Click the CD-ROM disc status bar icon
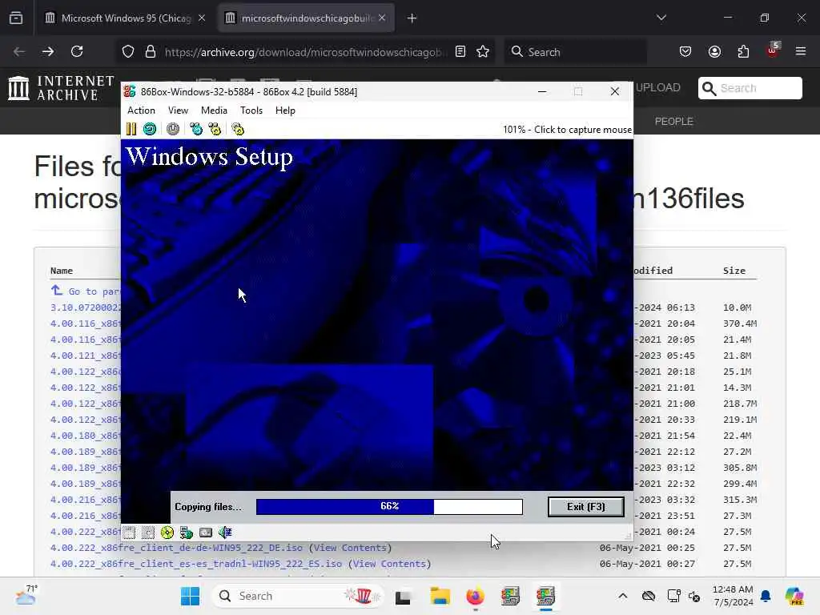820x615 pixels. (x=167, y=533)
